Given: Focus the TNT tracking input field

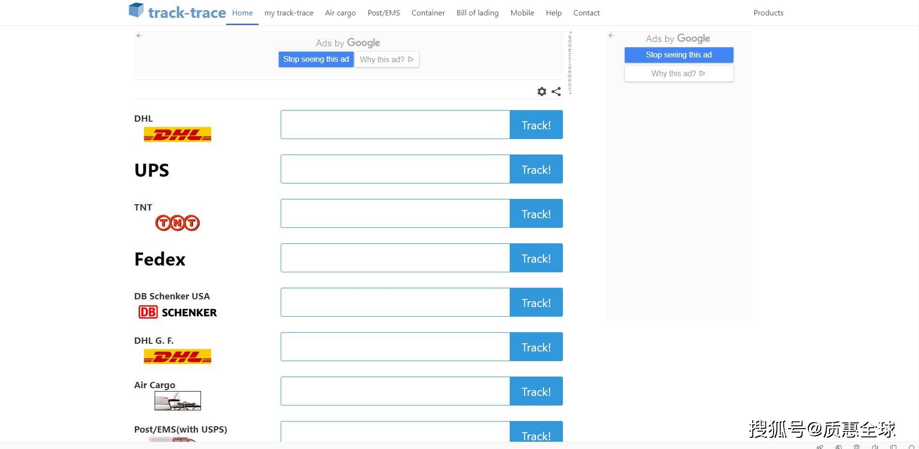Looking at the screenshot, I should [x=395, y=213].
